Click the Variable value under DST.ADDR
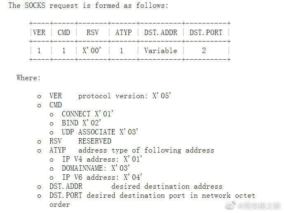This screenshot has height=213, width=284. click(x=161, y=51)
